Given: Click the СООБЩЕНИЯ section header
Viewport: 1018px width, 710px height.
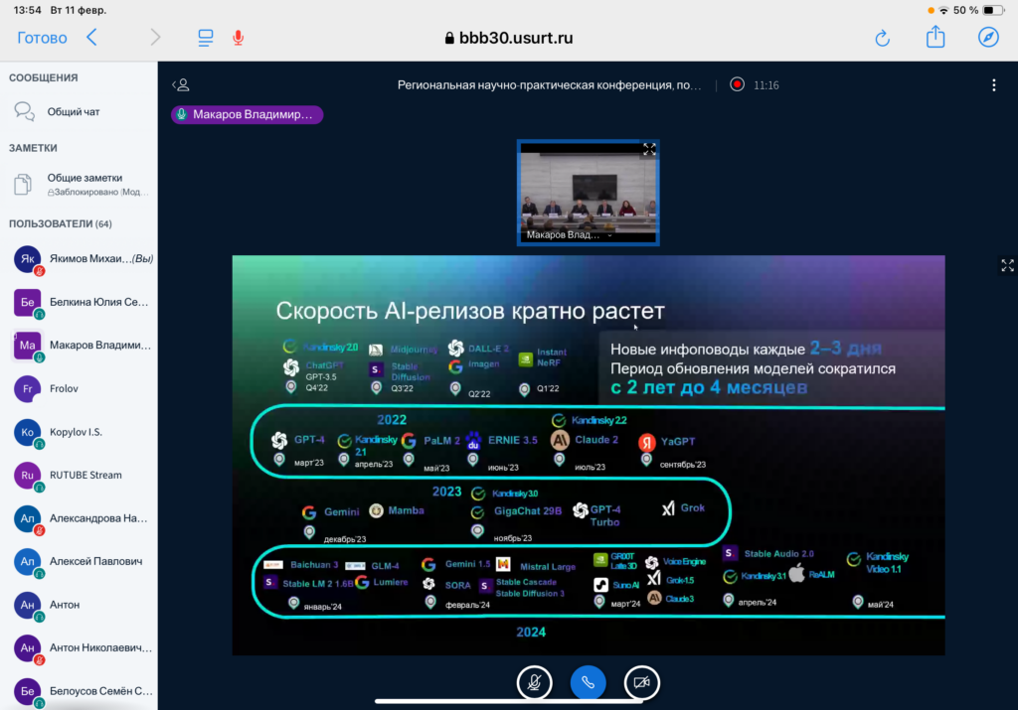Looking at the screenshot, I should (44, 77).
